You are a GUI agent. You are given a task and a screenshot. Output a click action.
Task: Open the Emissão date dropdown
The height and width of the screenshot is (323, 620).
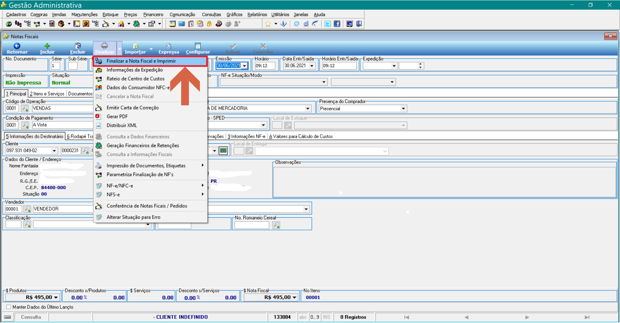[244, 66]
